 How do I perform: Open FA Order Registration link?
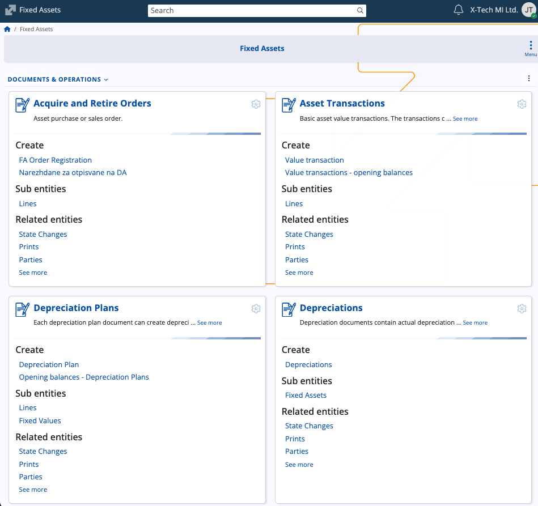(55, 160)
